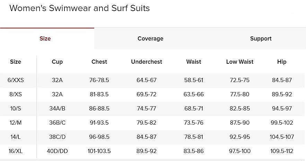306x161 pixels.
Task: Click the Underchest column header
Action: click(147, 62)
